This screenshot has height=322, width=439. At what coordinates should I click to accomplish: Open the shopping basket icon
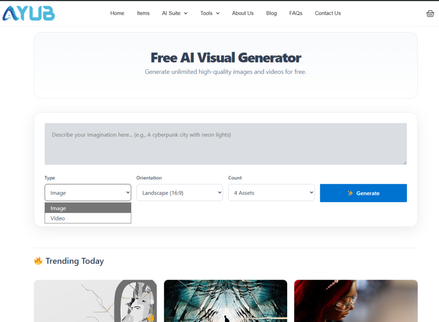click(x=430, y=14)
